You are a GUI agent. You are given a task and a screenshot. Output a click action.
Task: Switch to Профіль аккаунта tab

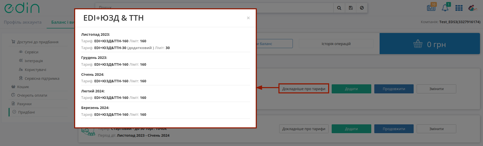click(23, 22)
